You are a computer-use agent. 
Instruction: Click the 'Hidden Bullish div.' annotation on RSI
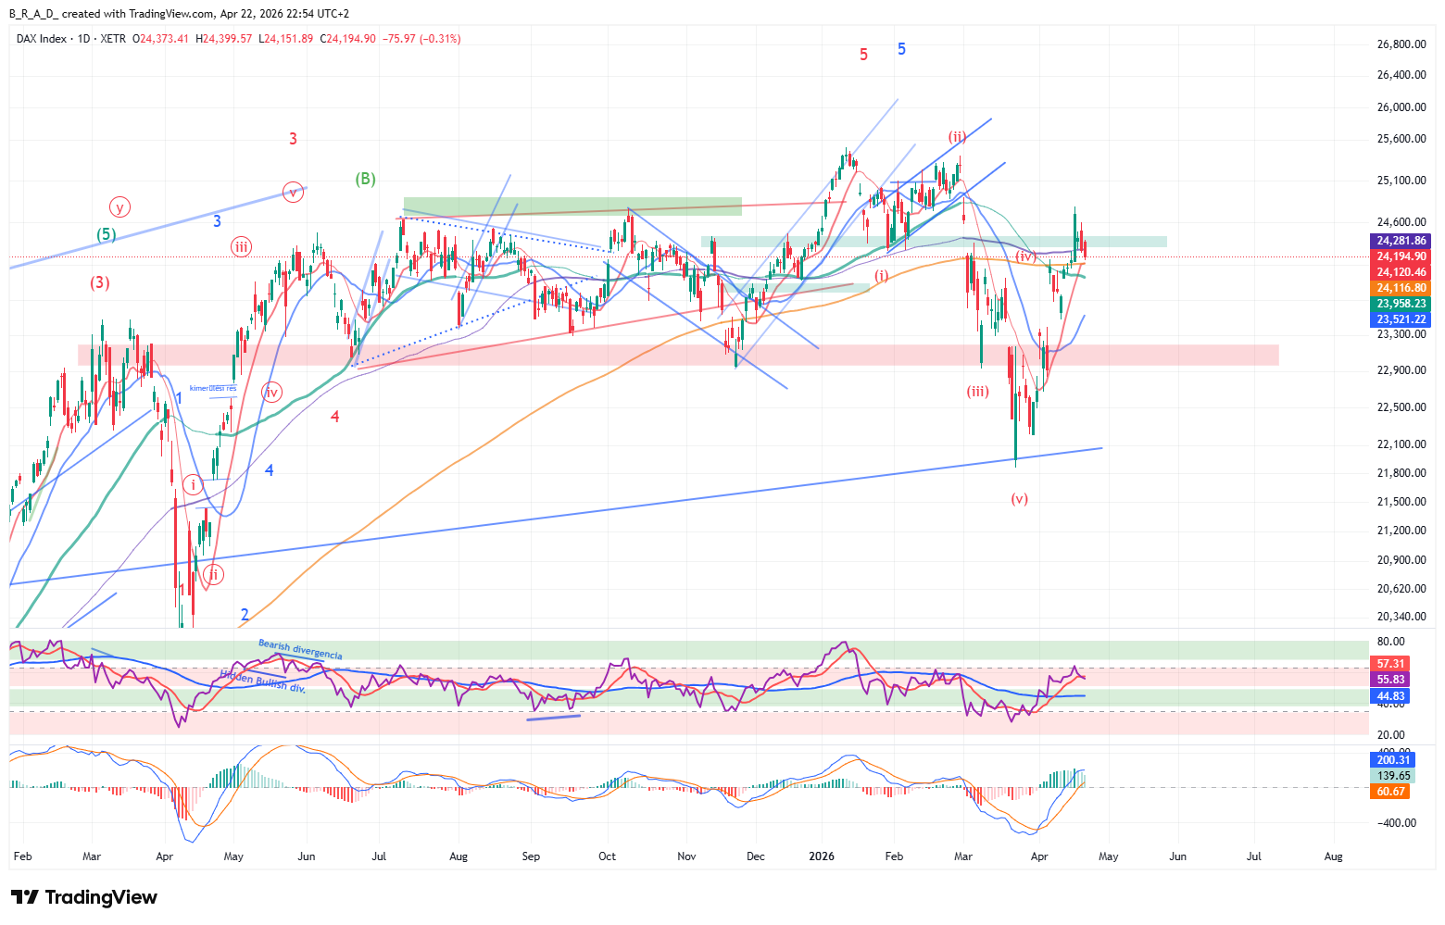pos(262,682)
